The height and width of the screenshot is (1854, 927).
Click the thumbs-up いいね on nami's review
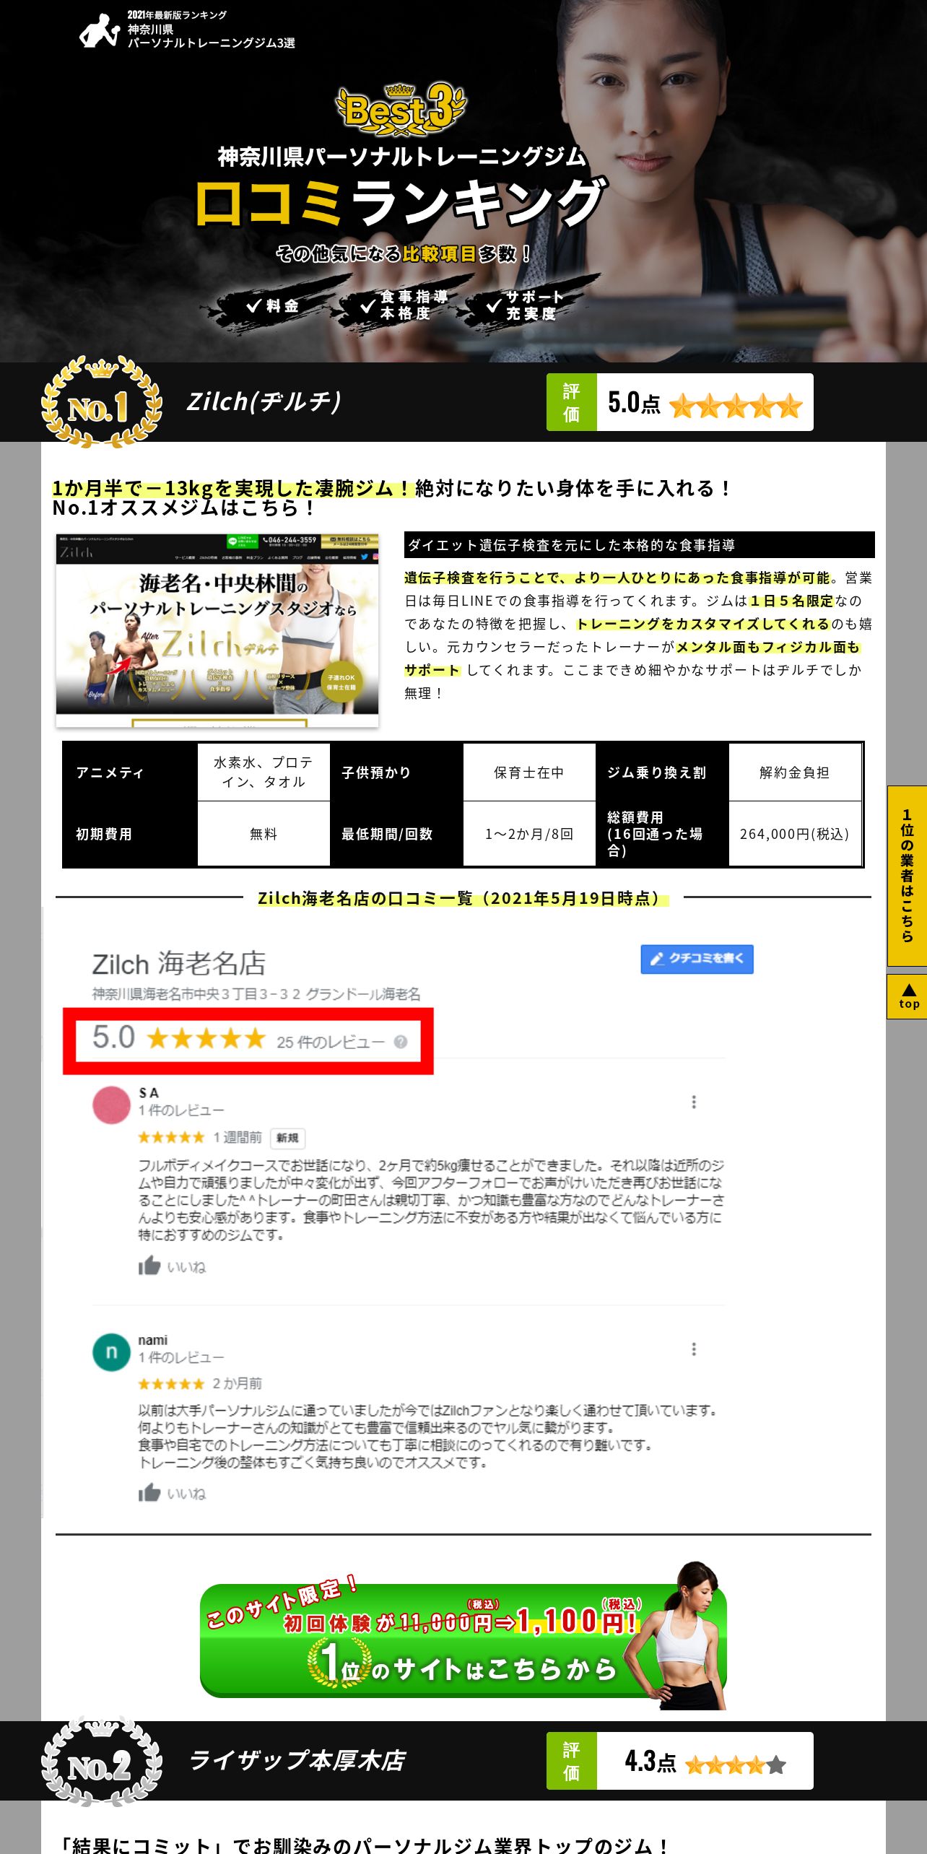tap(172, 1493)
